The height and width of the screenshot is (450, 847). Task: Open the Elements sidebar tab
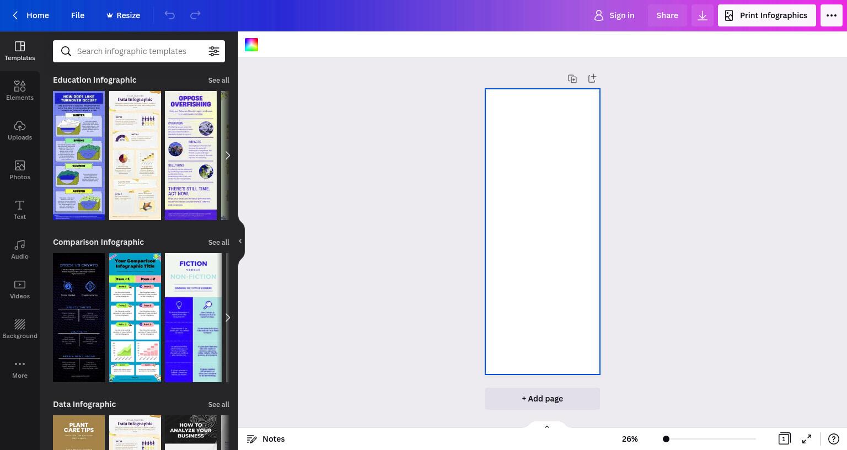(20, 90)
